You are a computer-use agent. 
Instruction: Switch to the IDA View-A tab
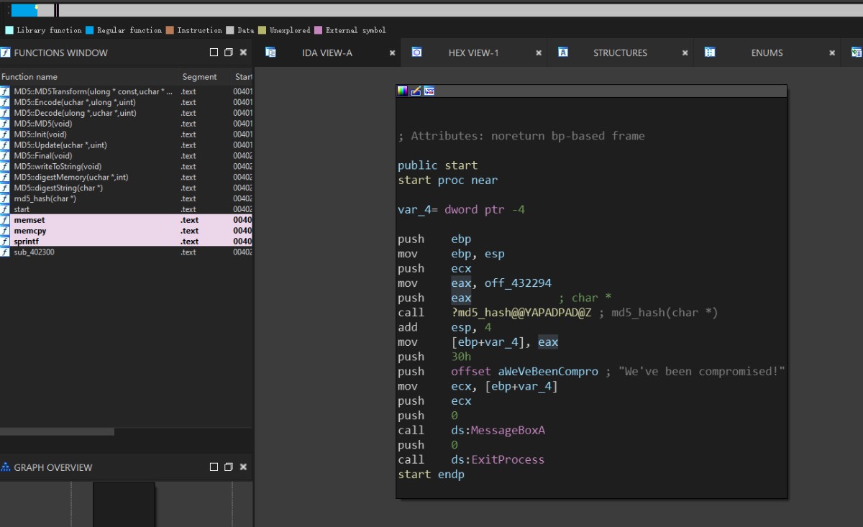point(327,52)
